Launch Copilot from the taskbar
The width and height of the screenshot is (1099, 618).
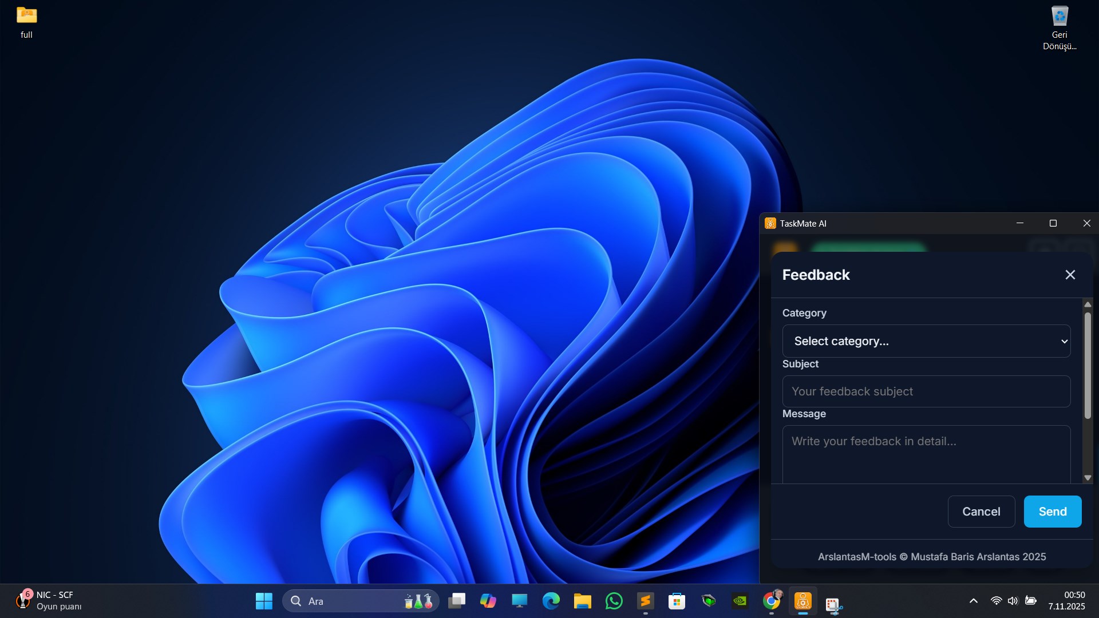[488, 601]
